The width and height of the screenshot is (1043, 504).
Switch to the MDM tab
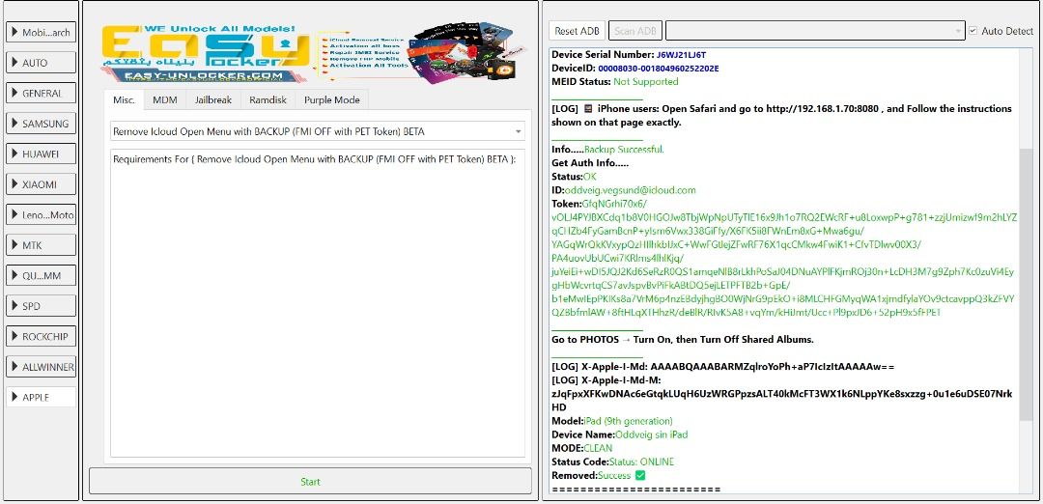tap(164, 99)
